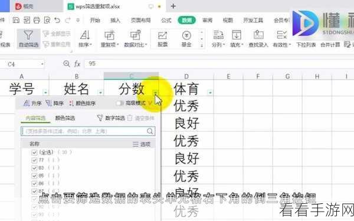Click the formula bar showing 95

point(219,64)
